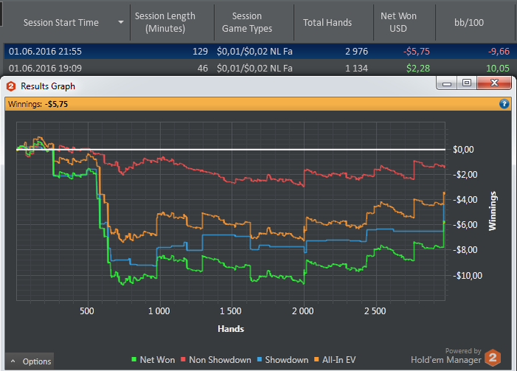The width and height of the screenshot is (517, 371).
Task: Maximize the Results Graph window
Action: [467, 83]
